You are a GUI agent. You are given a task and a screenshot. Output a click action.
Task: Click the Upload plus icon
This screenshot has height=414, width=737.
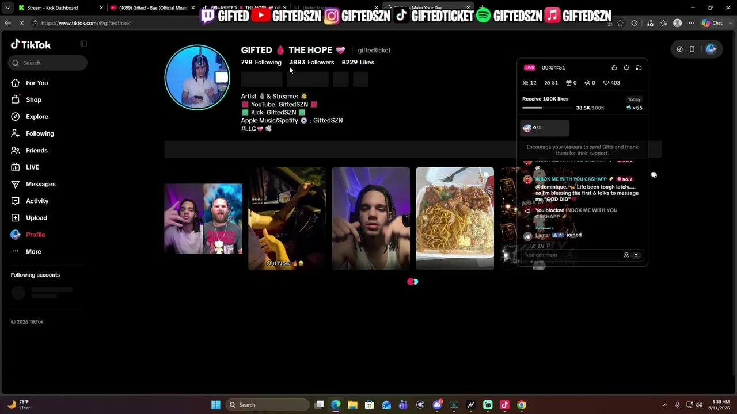click(x=15, y=218)
